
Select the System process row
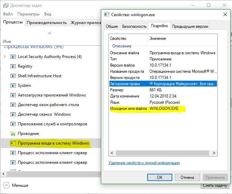coord(51,85)
